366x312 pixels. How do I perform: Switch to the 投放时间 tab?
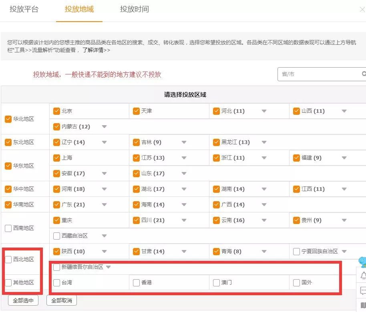[133, 9]
